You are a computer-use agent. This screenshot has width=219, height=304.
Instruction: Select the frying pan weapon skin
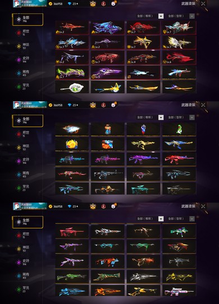[x=72, y=87]
